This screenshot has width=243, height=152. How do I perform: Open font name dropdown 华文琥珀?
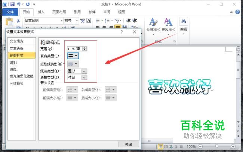pos(62,20)
